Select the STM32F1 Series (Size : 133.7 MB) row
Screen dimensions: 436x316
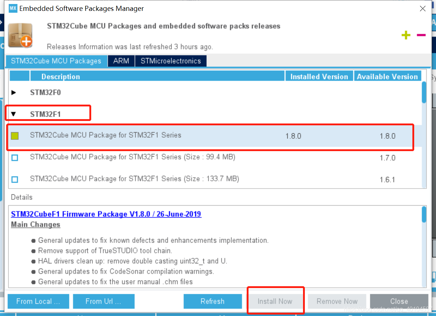[215, 179]
